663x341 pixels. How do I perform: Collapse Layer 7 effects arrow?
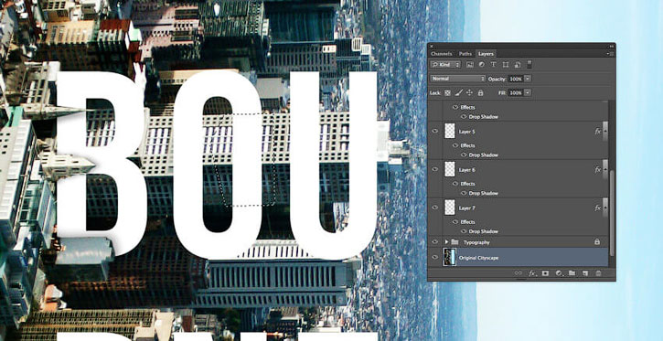coord(605,208)
